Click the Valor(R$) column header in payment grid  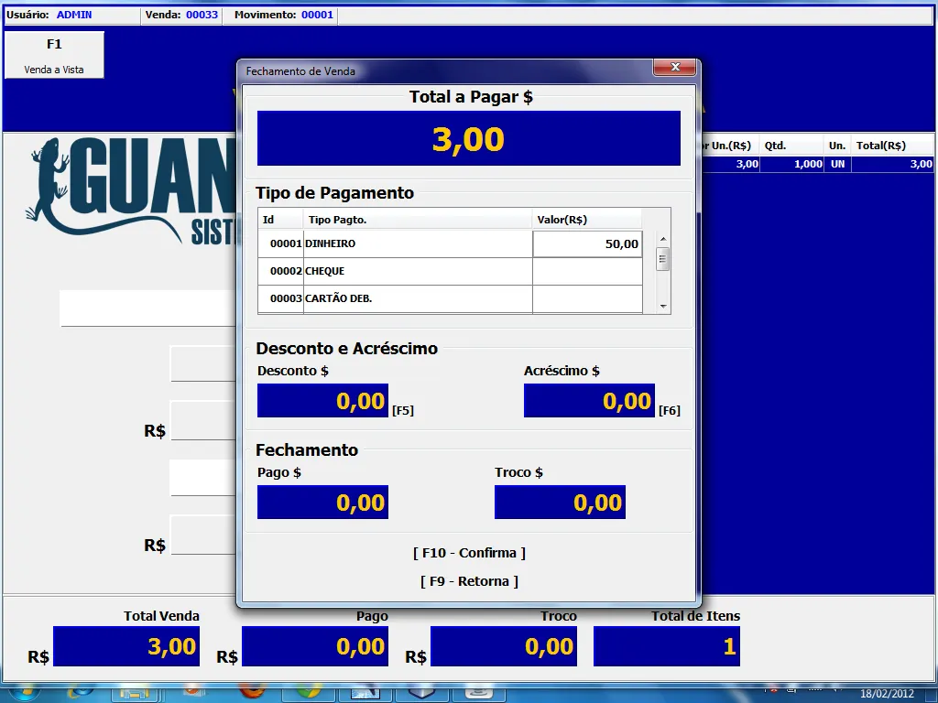click(587, 220)
